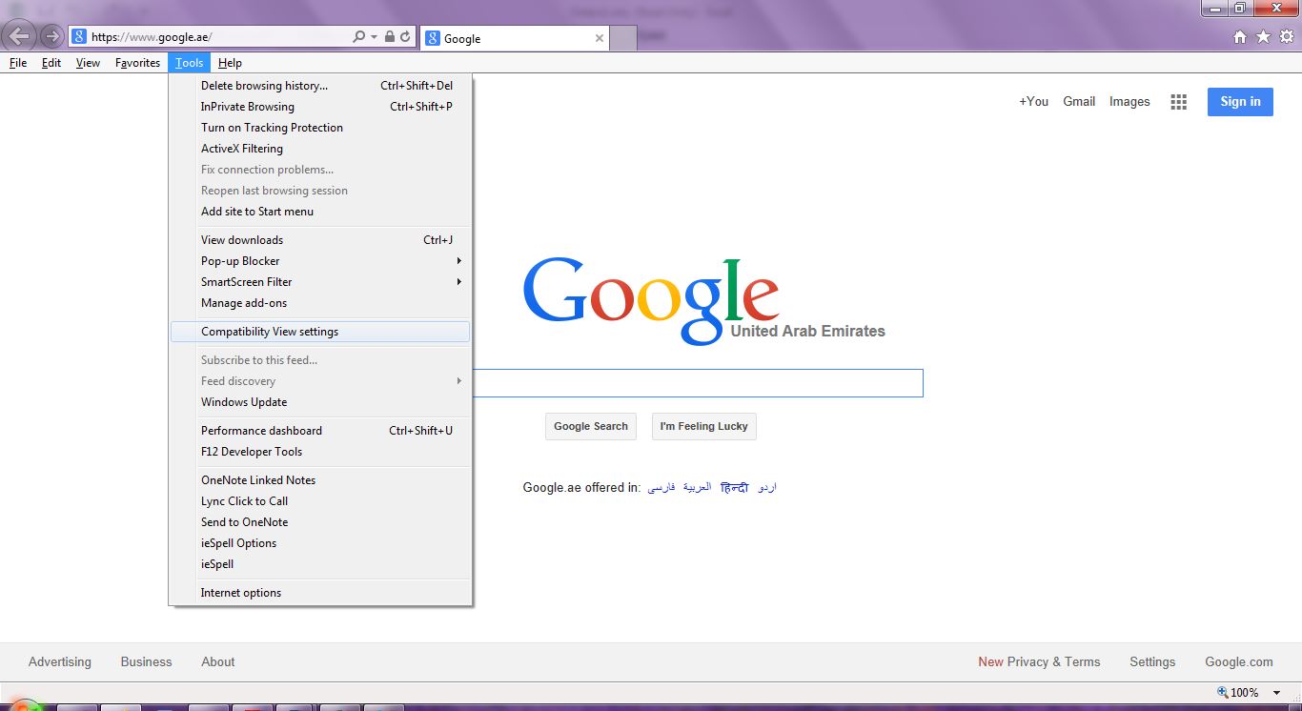Click the Home icon
The image size is (1302, 711).
pos(1240,37)
